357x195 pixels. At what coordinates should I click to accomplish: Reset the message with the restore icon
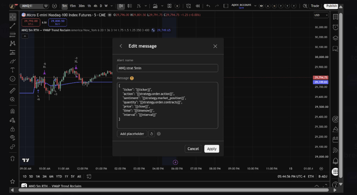tap(151, 134)
